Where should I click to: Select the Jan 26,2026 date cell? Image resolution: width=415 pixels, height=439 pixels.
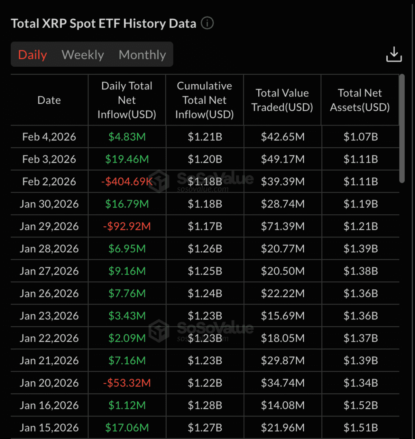49,293
